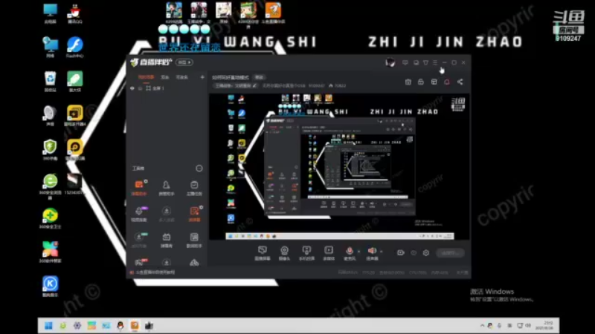Collapse the toolbox with its round minus icon
This screenshot has height=334, width=595.
point(199,168)
